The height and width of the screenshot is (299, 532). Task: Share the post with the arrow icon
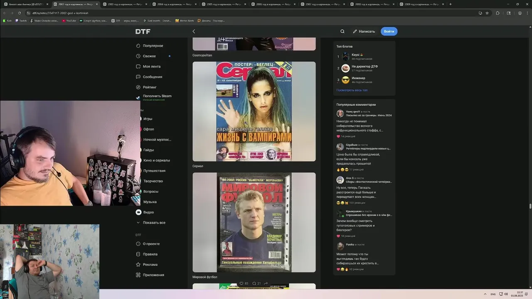(x=266, y=283)
